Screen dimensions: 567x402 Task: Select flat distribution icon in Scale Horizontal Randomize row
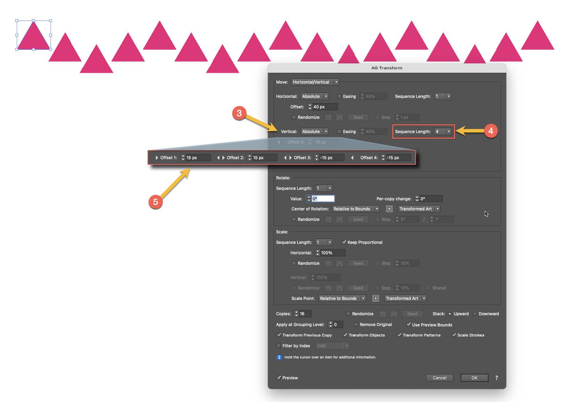tap(328, 263)
